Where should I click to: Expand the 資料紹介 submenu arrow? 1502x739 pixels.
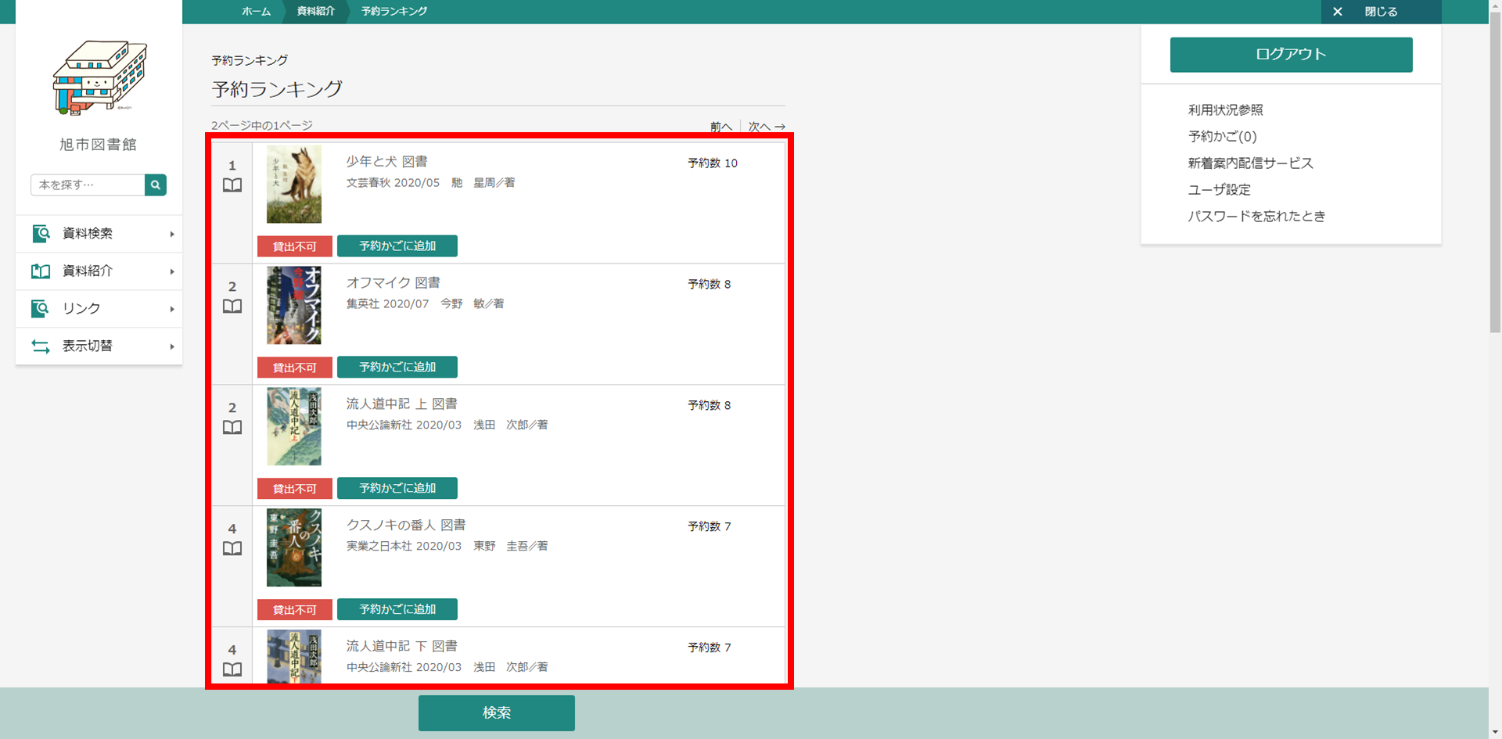point(172,271)
